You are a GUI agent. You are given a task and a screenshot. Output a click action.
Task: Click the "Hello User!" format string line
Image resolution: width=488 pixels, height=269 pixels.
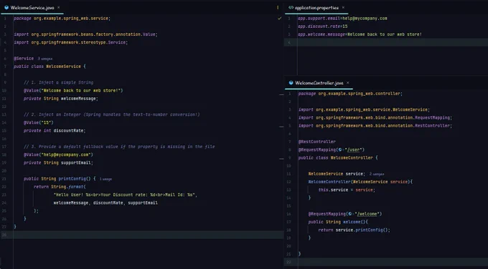[126, 195]
